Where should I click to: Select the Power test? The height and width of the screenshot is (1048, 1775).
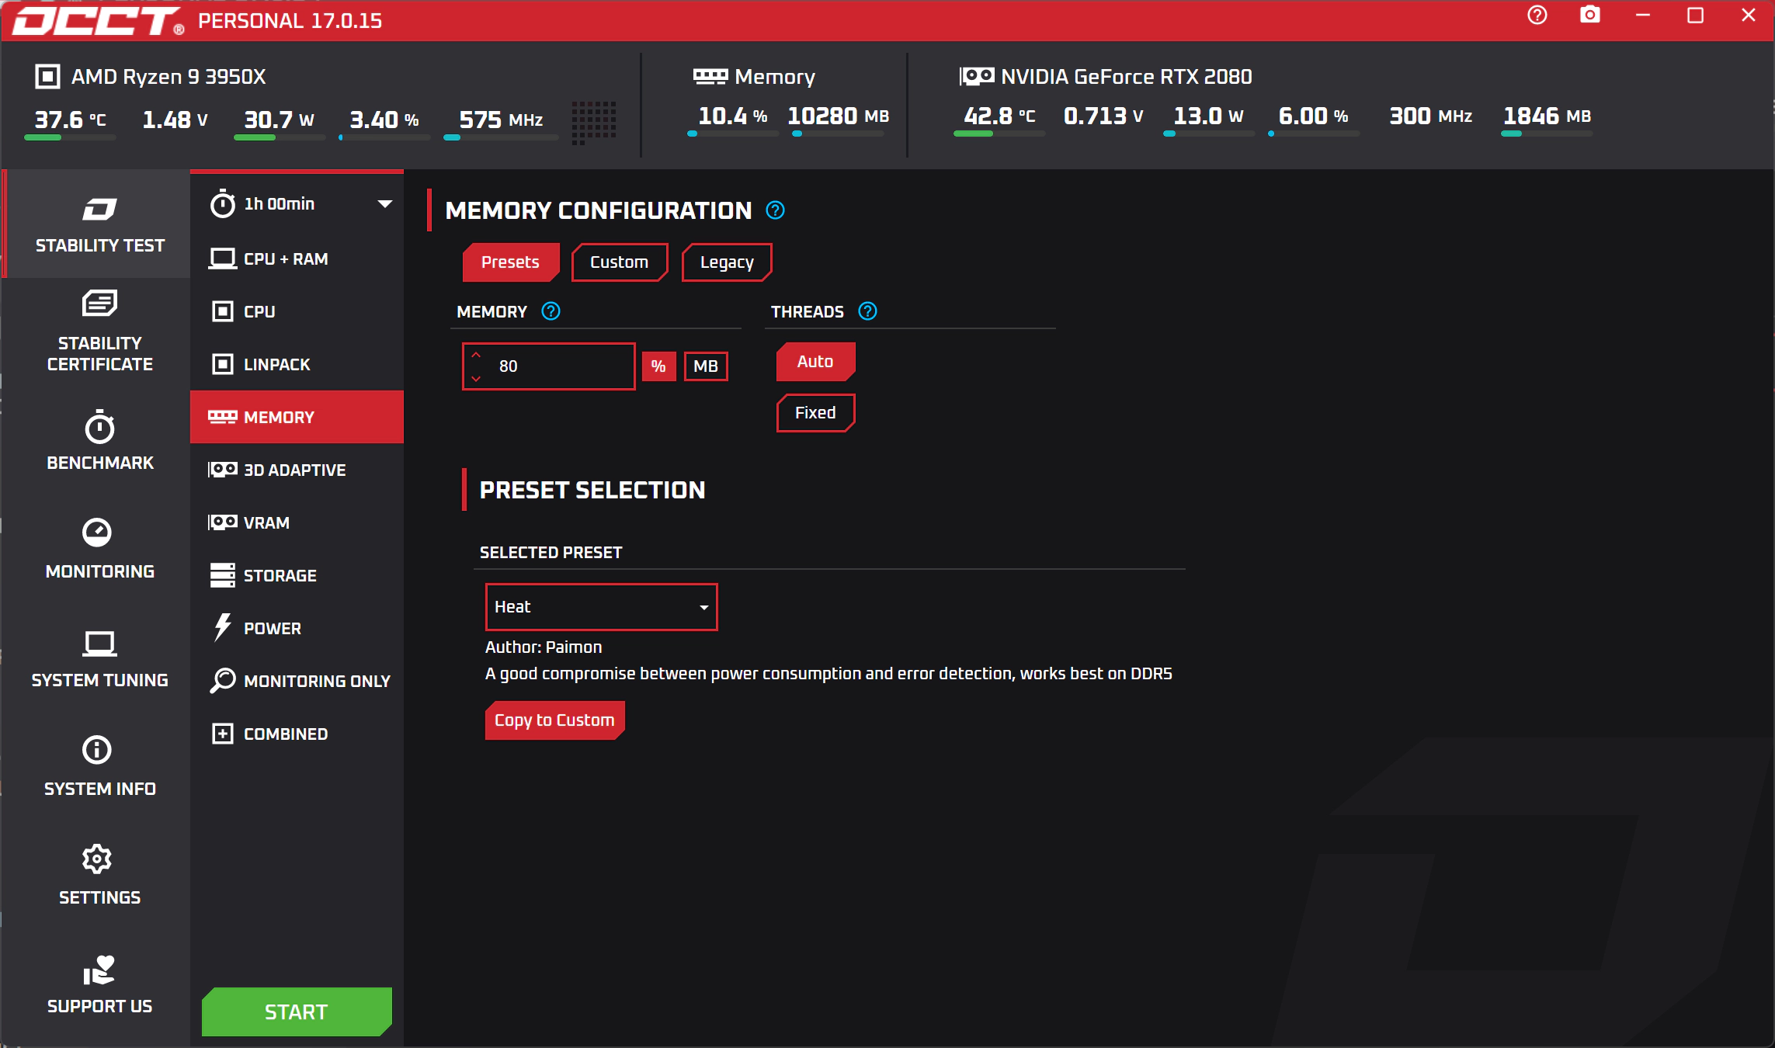pos(297,628)
